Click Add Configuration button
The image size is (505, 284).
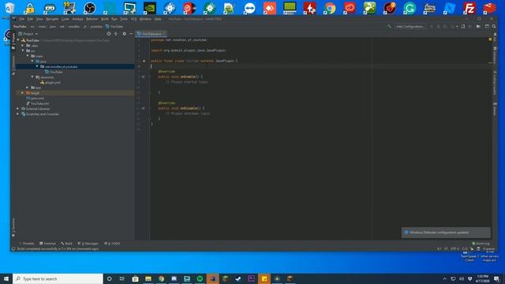click(x=410, y=26)
